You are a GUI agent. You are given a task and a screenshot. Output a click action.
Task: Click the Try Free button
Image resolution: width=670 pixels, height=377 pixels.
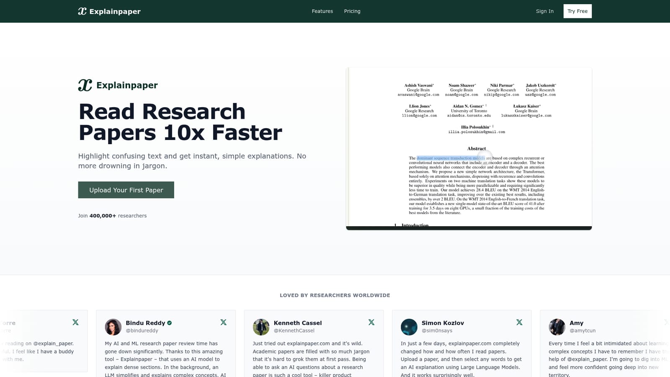tap(577, 11)
